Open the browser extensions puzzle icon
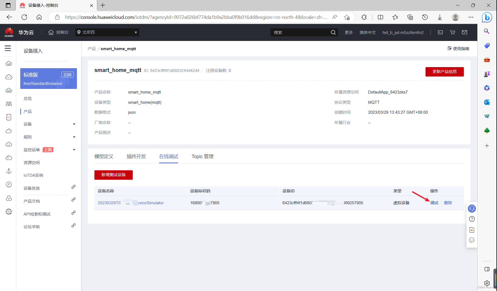The height and width of the screenshot is (291, 497). (364, 17)
